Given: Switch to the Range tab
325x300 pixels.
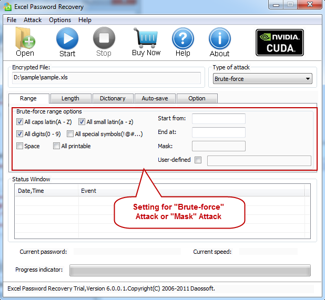Looking at the screenshot, I should click(28, 98).
